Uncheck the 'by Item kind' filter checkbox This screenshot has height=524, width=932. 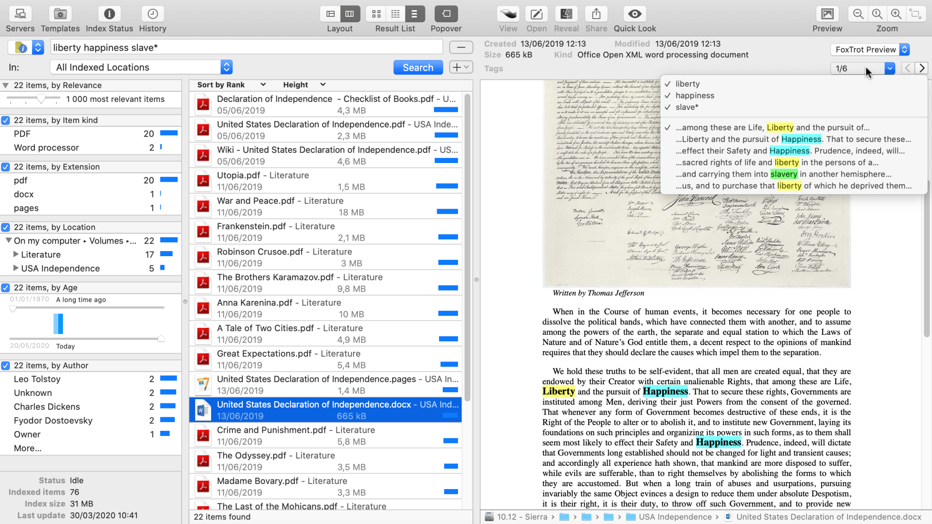tap(6, 120)
